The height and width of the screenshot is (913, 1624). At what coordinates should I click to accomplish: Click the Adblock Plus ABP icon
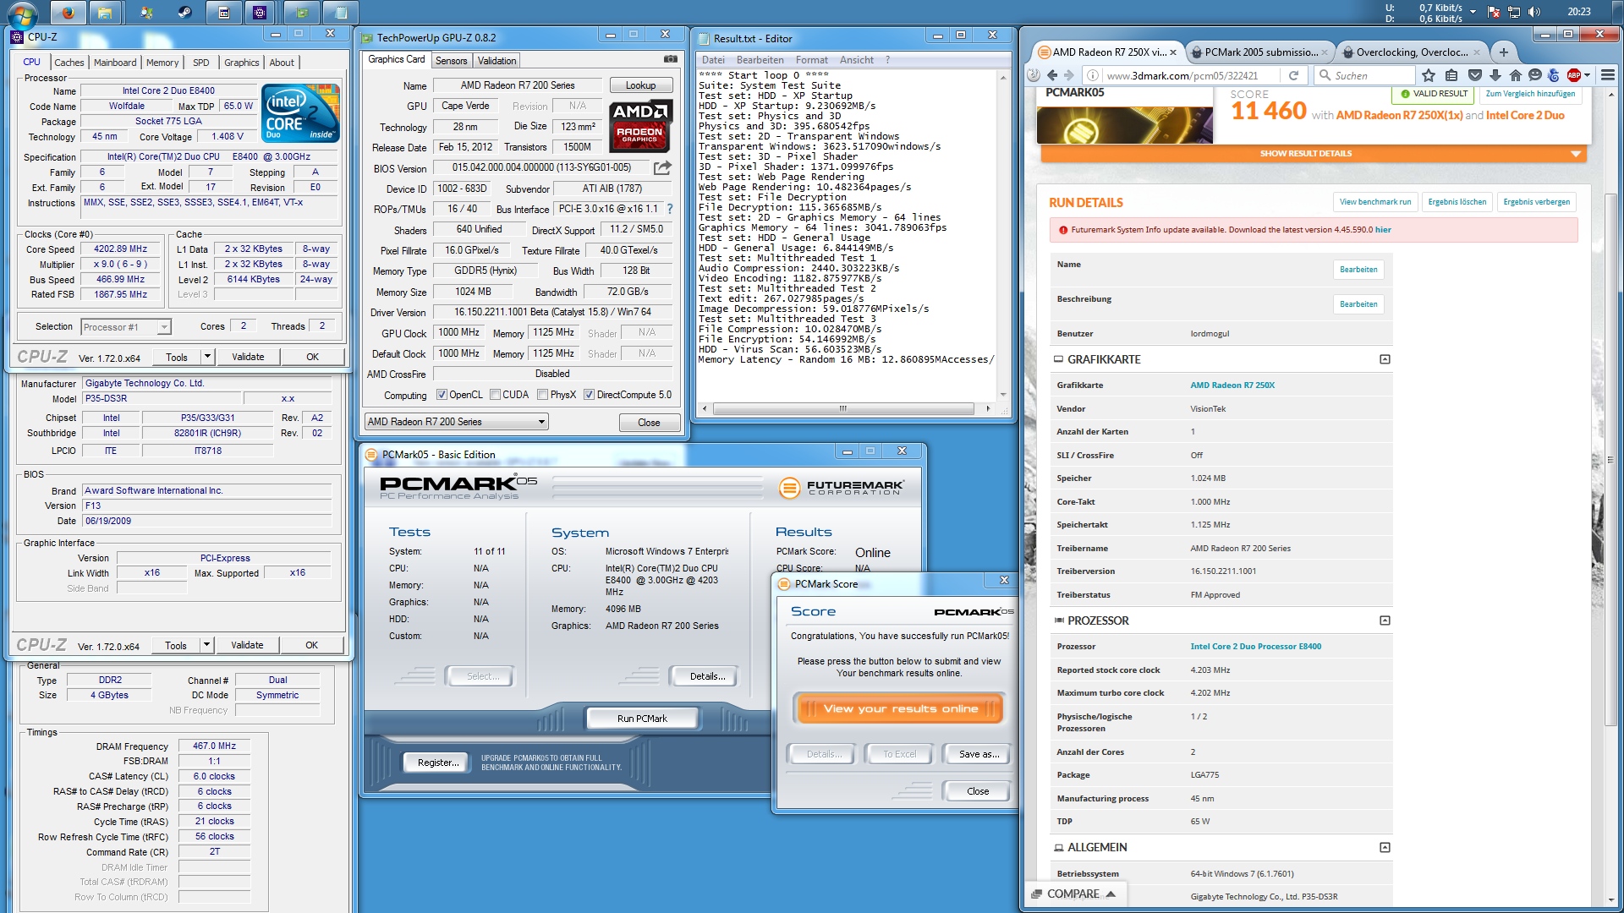pos(1574,75)
